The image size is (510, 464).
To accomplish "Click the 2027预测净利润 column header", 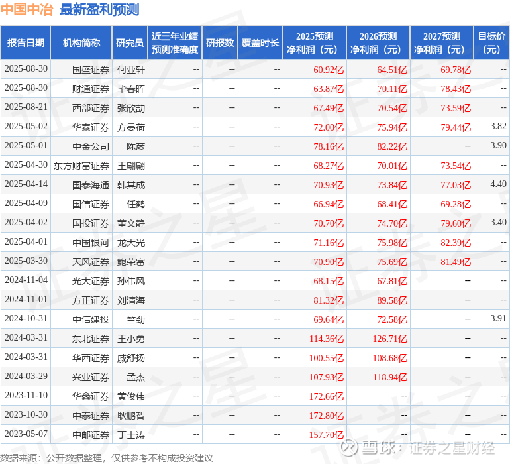I will [442, 42].
